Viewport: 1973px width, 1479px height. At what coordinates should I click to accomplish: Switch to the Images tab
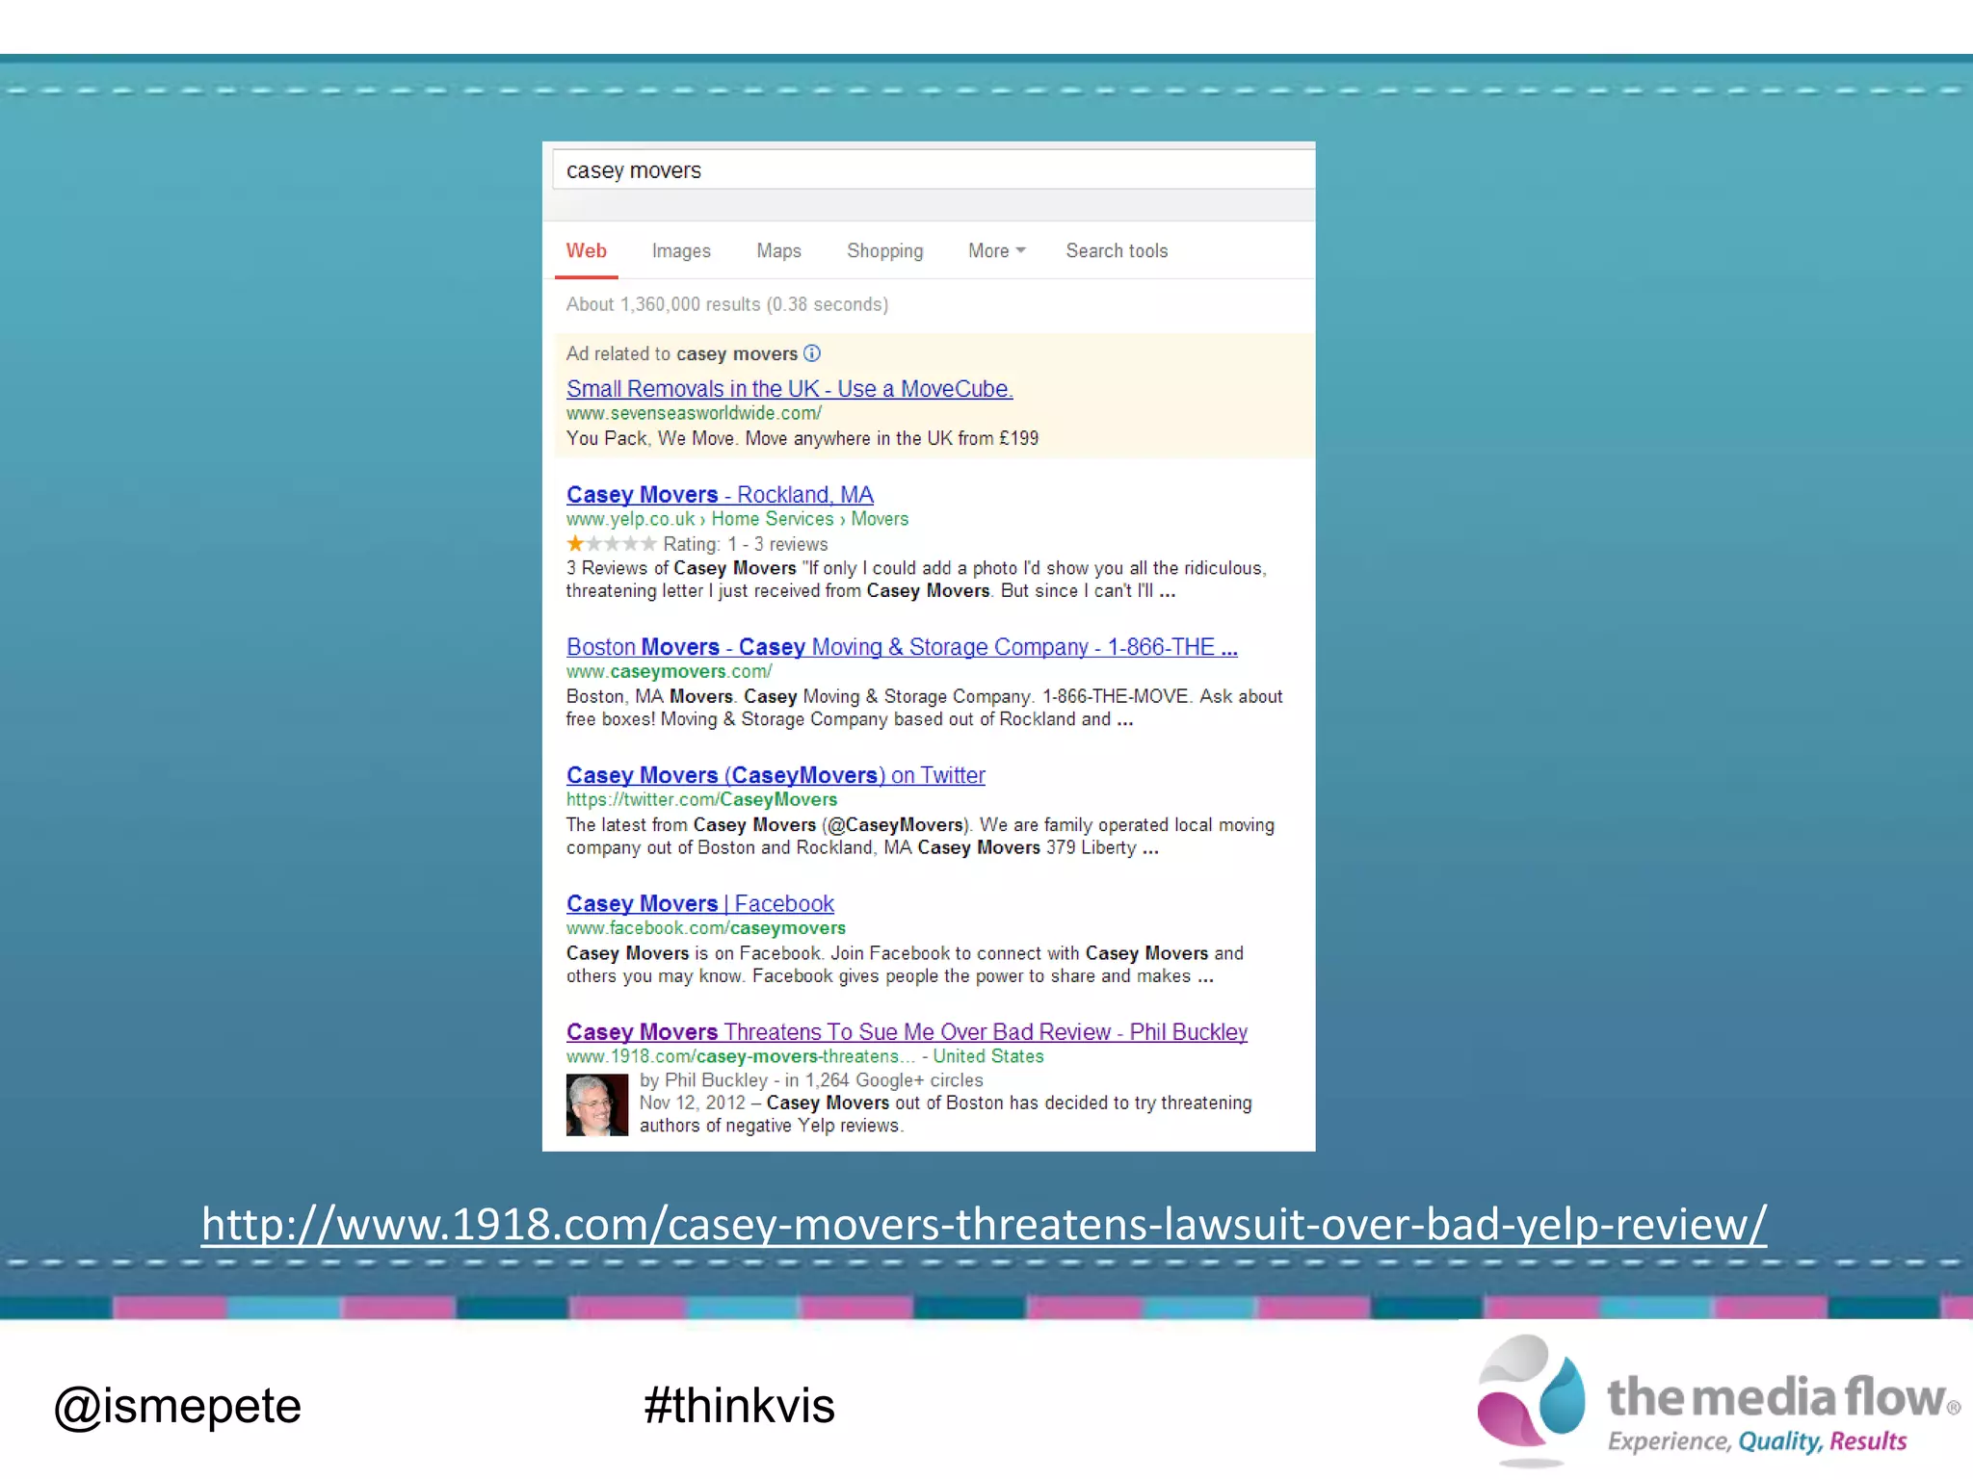[x=681, y=250]
